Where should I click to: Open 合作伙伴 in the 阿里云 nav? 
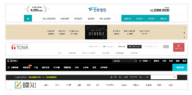[x=104, y=68]
